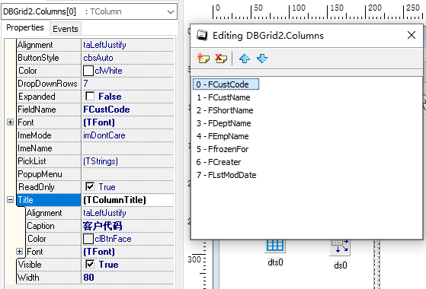Select the DropDownRows property name
426x289 pixels.
click(49, 84)
